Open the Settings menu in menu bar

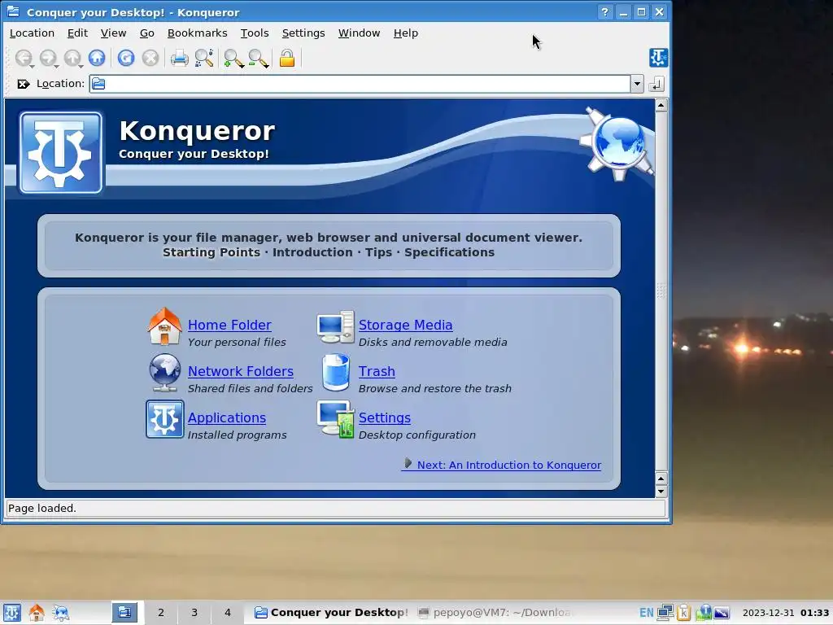tap(303, 33)
